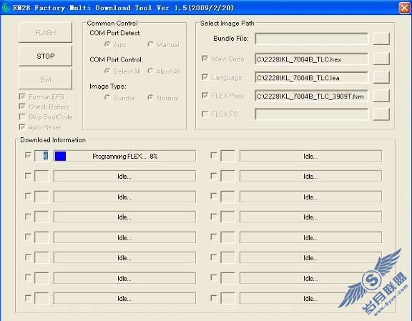Open browse button for Language file
Screen dimensions: 412x321
pyautogui.click(x=381, y=77)
